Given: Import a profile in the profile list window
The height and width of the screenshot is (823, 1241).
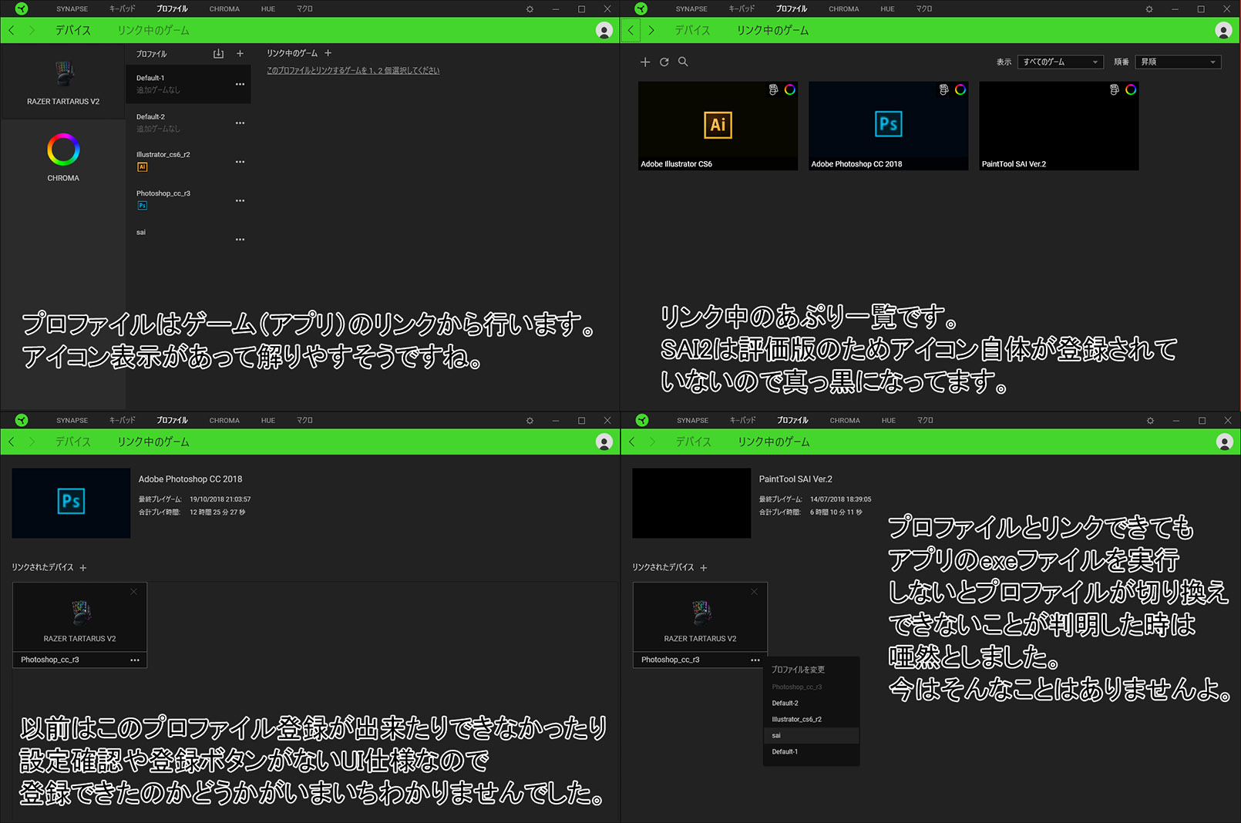Looking at the screenshot, I should (x=218, y=54).
